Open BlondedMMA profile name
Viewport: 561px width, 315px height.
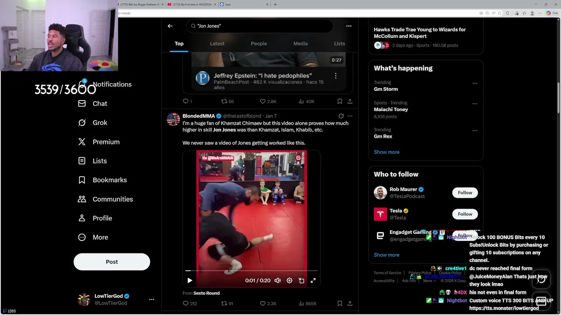tap(199, 116)
